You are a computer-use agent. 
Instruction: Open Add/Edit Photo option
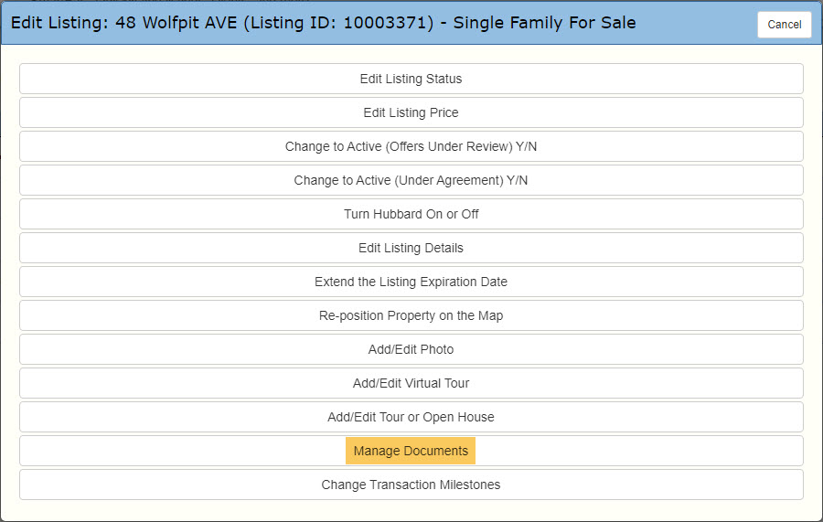tap(411, 349)
